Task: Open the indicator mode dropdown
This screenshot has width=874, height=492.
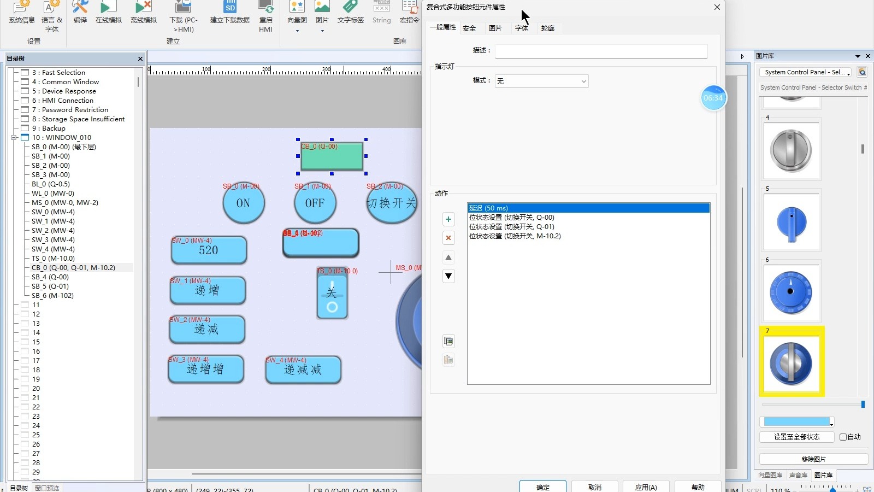Action: (541, 81)
